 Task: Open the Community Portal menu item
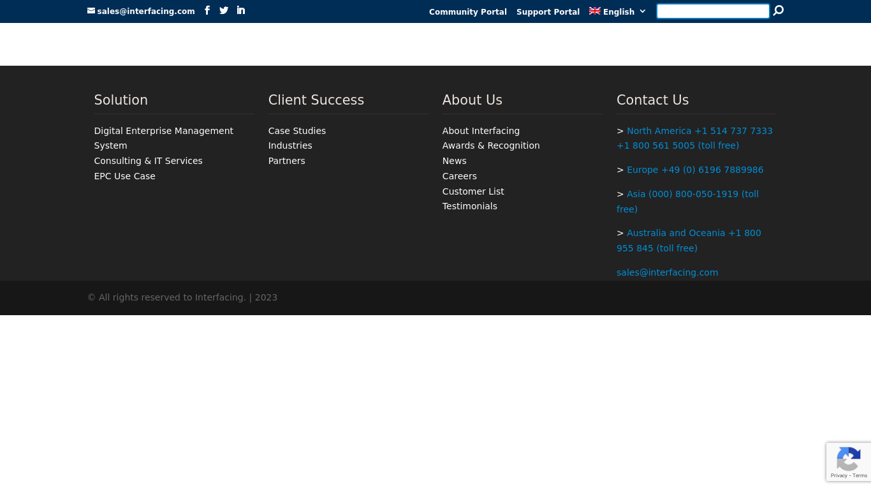(x=468, y=12)
